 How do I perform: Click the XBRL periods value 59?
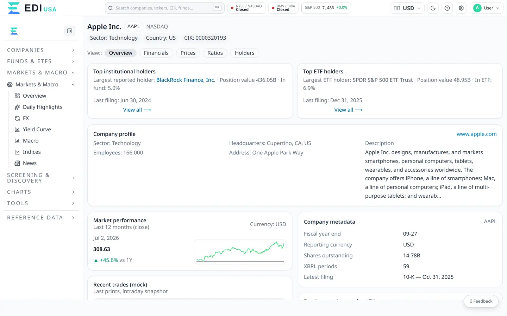click(406, 266)
